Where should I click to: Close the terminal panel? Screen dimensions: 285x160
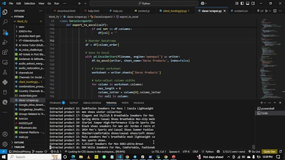(280, 103)
